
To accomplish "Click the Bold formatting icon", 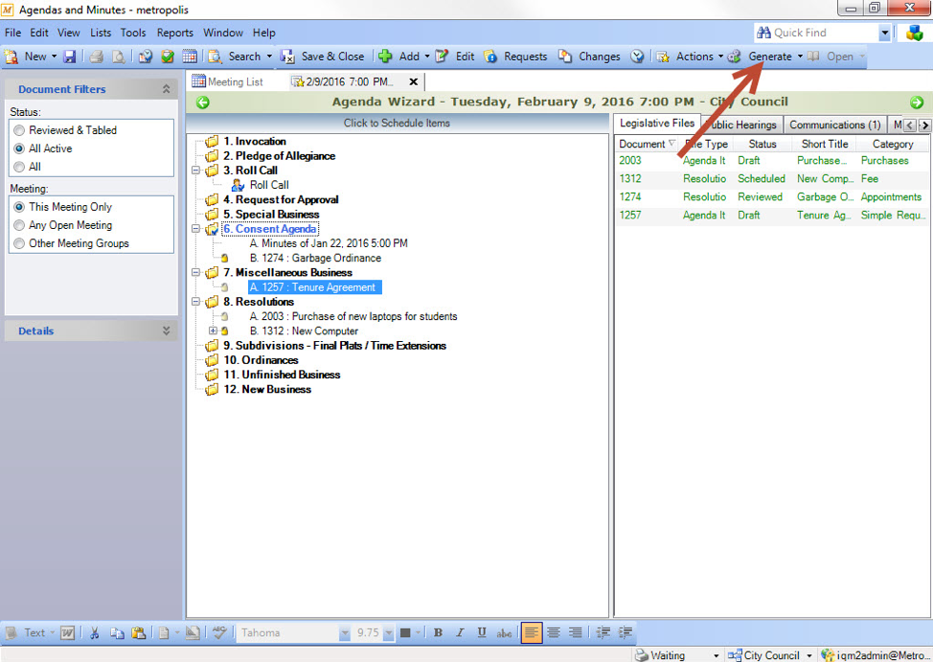I will pos(438,633).
